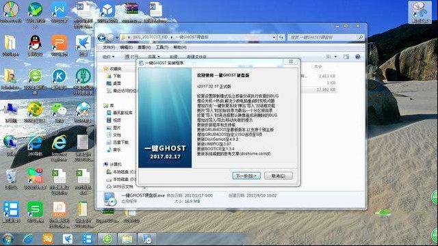Expand the 组织 dropdown in Explorer toolbar
The width and height of the screenshot is (438, 246).
(108, 57)
